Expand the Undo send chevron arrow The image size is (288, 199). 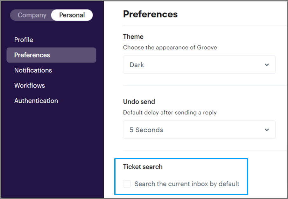pyautogui.click(x=267, y=130)
